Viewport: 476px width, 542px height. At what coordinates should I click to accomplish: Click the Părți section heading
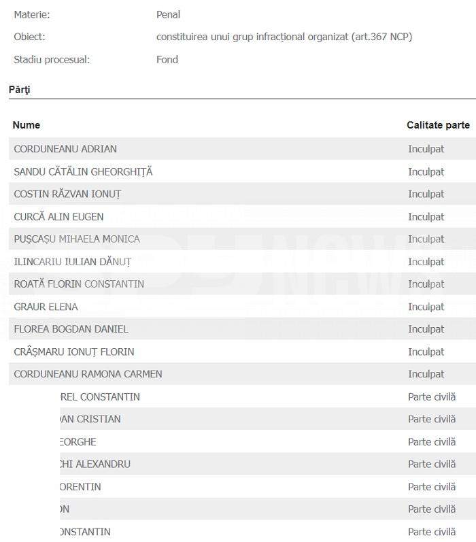coord(19,90)
